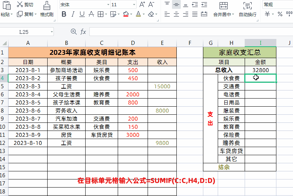The height and width of the screenshot is (196, 293).
Task: Click the 家庭收支汇总 header cell
Action: tap(239, 53)
